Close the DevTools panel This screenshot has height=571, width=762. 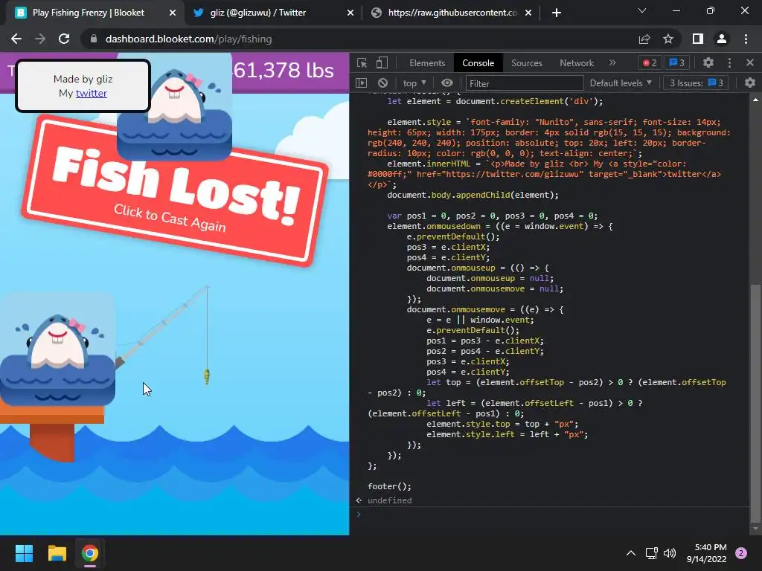(x=750, y=62)
